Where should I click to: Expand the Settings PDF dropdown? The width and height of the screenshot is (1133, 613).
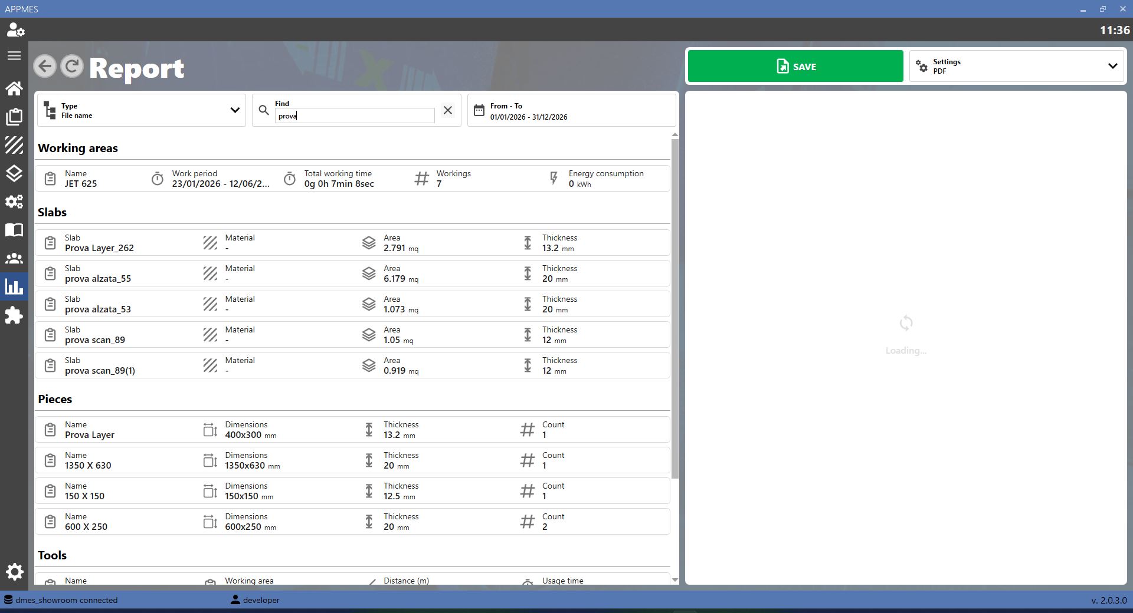pos(1017,66)
